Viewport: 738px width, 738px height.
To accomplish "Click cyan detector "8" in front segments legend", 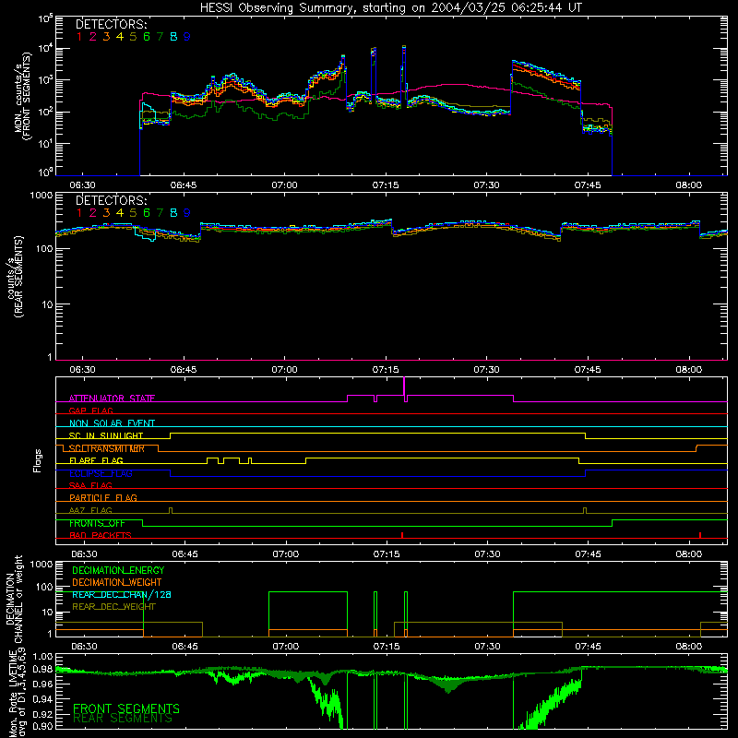I will pos(173,37).
